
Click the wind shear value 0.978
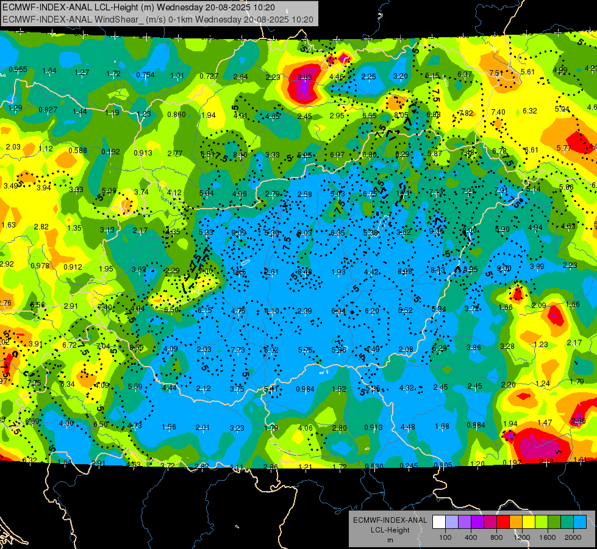pos(40,265)
